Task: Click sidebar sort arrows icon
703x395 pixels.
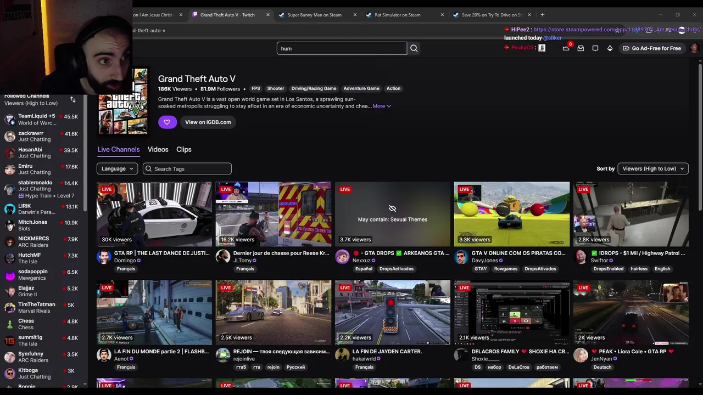Action: coord(72,99)
